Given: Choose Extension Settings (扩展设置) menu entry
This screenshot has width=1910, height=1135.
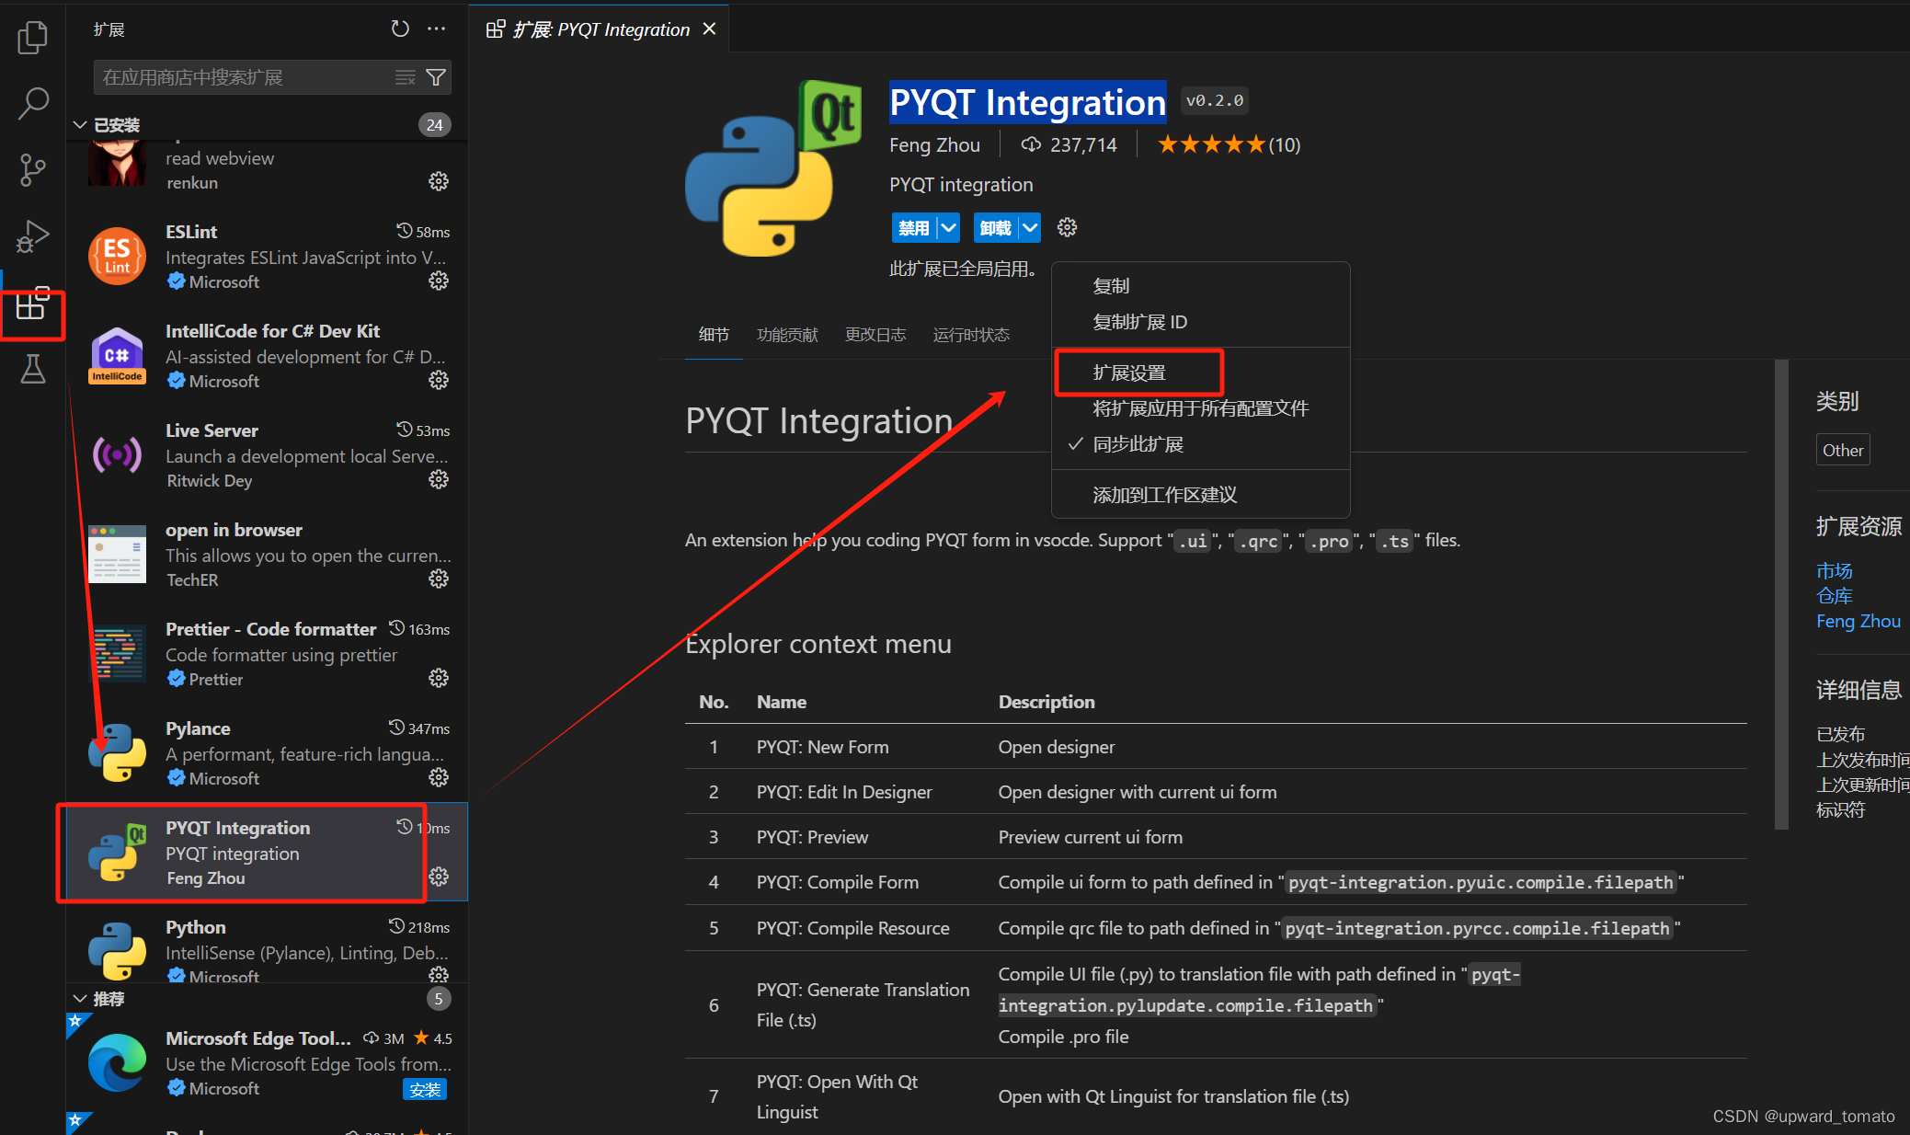Looking at the screenshot, I should [1201, 373].
